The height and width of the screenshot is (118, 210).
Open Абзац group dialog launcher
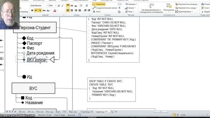pyautogui.click(x=90, y=15)
